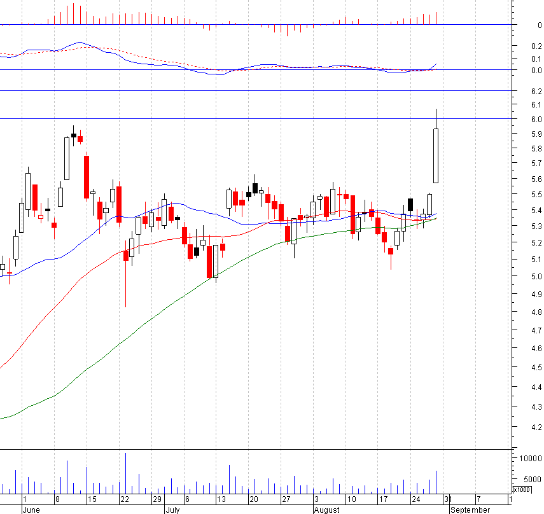Pick the '27' date label on time axis
Image resolution: width=544 pixels, height=514 pixels.
point(286,499)
